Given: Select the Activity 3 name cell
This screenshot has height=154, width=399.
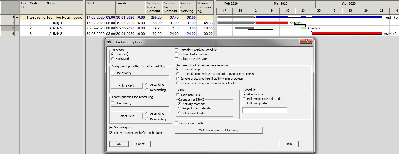Looking at the screenshot, I should tap(65, 33).
